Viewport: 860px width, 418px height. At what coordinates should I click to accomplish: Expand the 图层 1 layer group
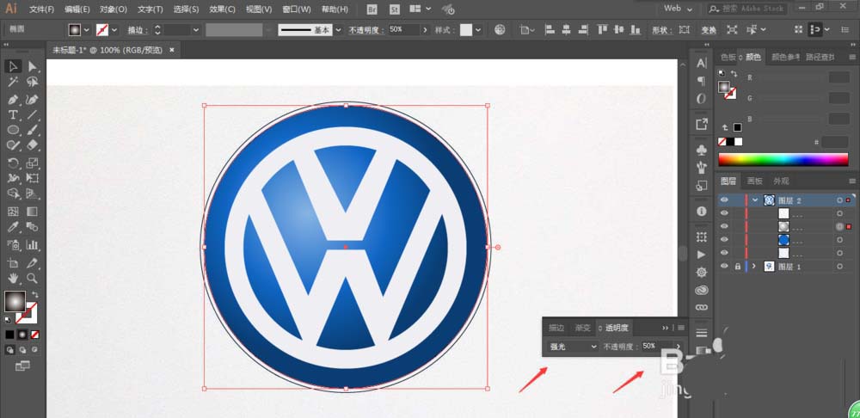[x=755, y=267]
